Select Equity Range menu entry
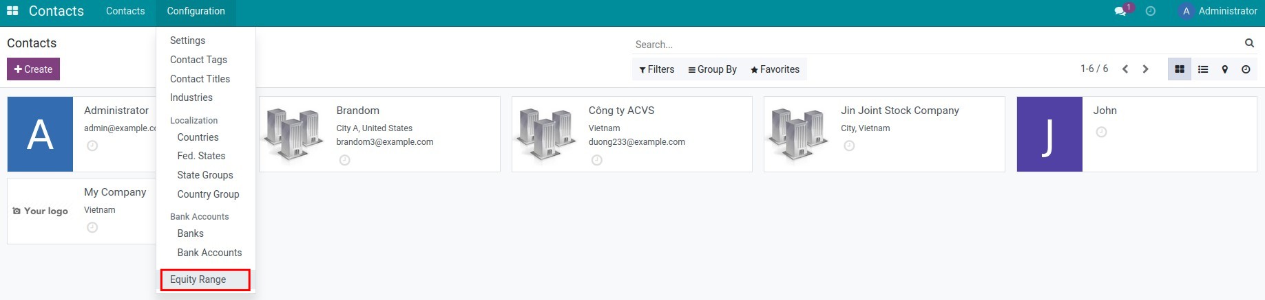The image size is (1265, 300). pos(198,279)
